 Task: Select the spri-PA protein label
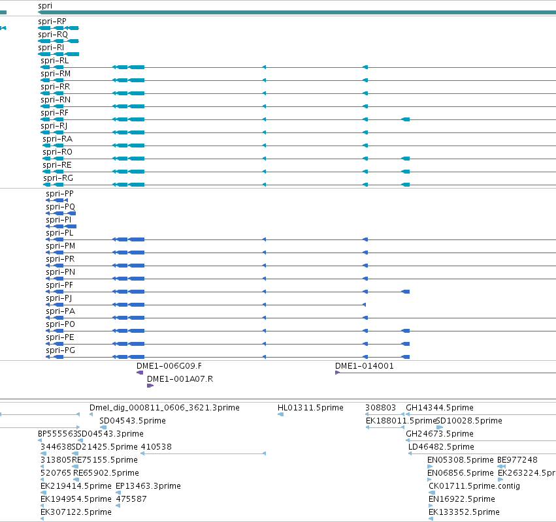pyautogui.click(x=61, y=311)
